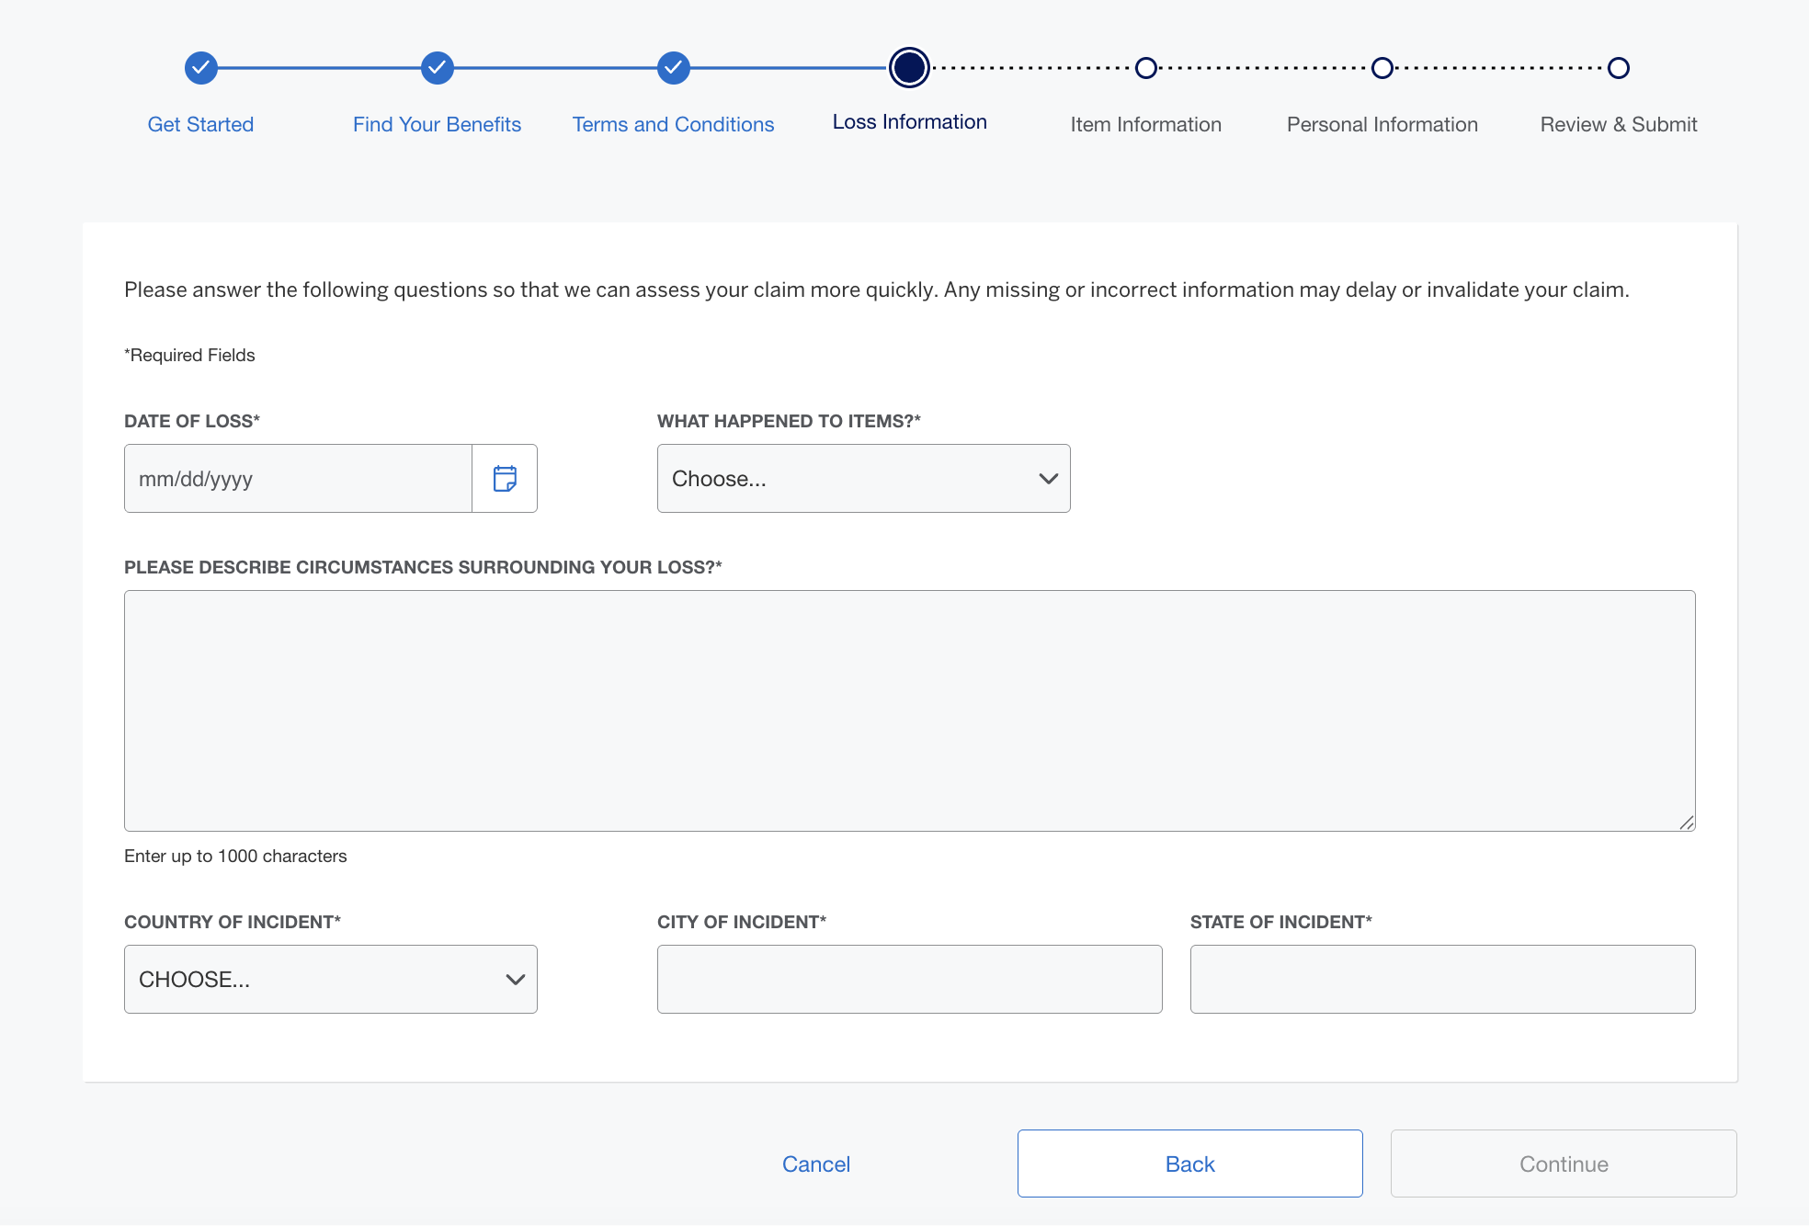This screenshot has width=1809, height=1226.
Task: Click 'Enter up to 1000 characters' hint
Action: tap(235, 856)
